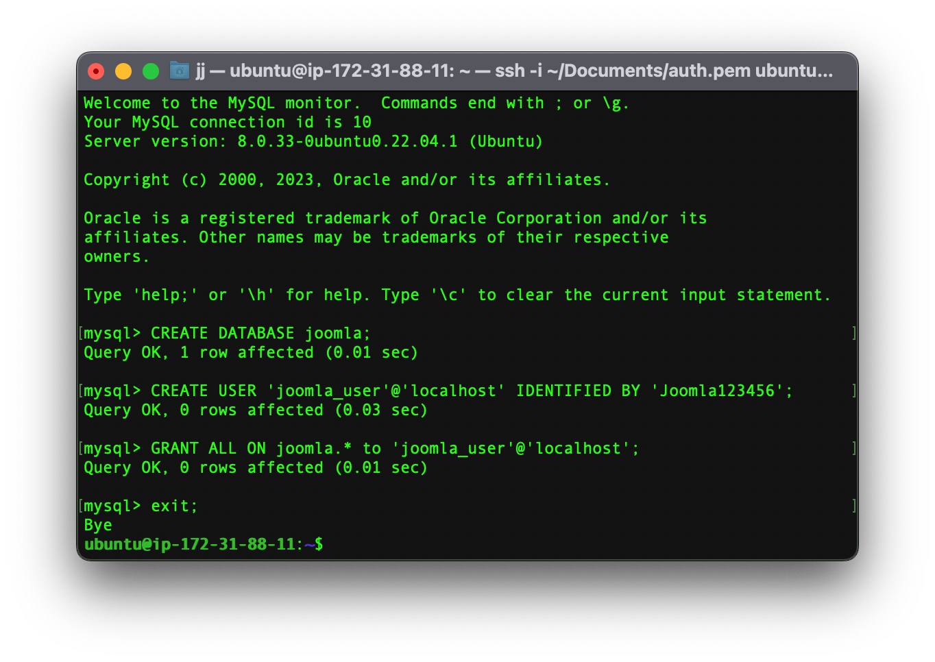Image resolution: width=935 pixels, height=662 pixels.
Task: Click the Type 'help;' instruction line
Action: point(457,295)
